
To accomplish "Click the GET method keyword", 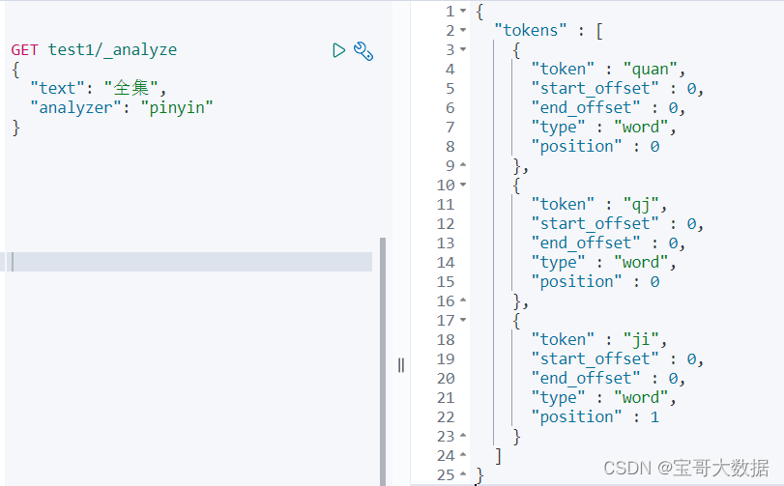I will pyautogui.click(x=24, y=50).
